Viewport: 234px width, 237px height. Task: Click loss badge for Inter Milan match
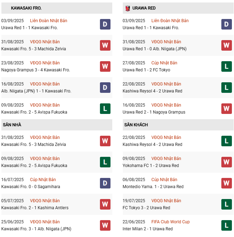point(226,225)
